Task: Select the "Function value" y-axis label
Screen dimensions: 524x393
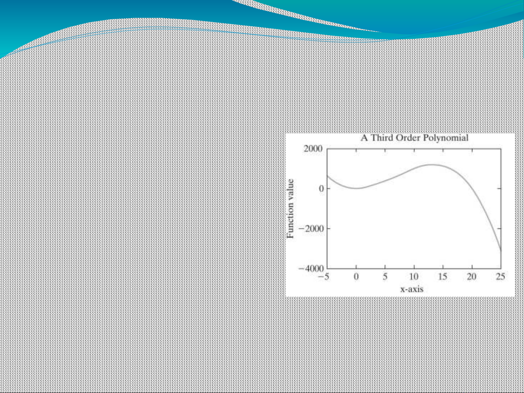Action: pyautogui.click(x=290, y=209)
